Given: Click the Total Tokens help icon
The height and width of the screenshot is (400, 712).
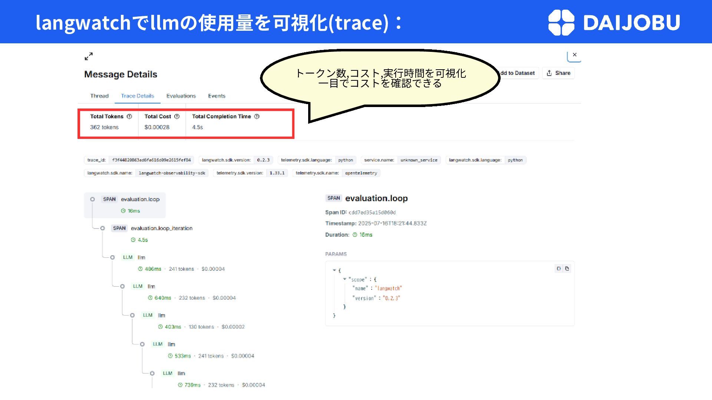Looking at the screenshot, I should point(129,116).
